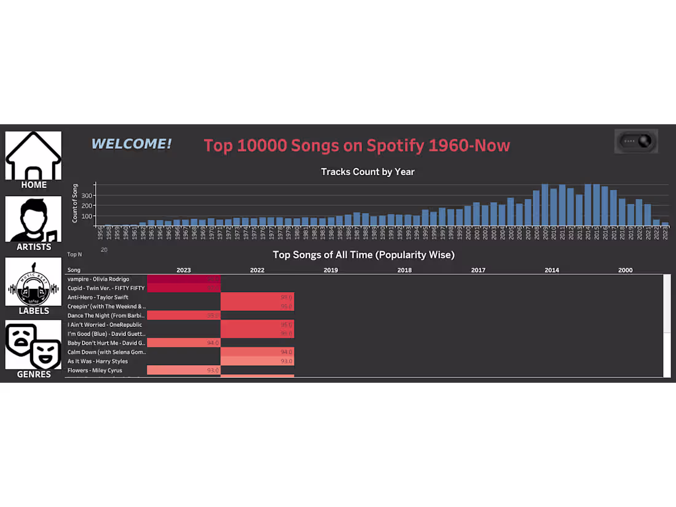Click 'As It Was - Harry Styles' entry
Viewport: 676px width, 507px height.
click(x=98, y=361)
